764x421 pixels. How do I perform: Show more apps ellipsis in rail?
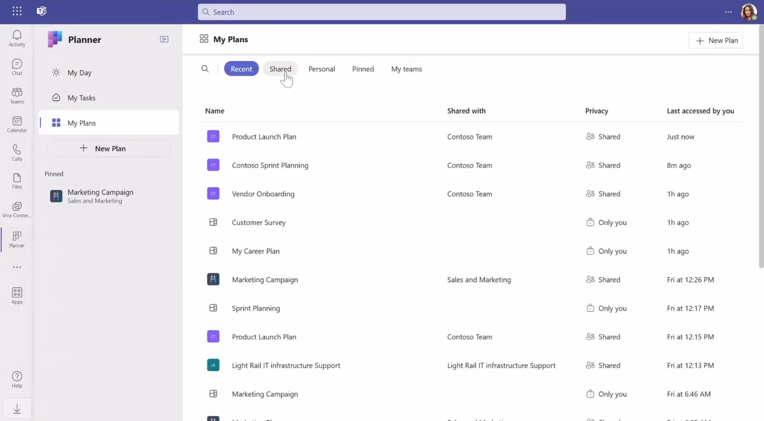tap(17, 267)
